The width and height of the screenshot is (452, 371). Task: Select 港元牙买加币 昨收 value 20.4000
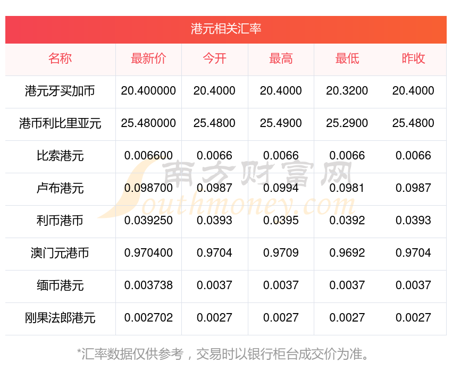coord(413,91)
